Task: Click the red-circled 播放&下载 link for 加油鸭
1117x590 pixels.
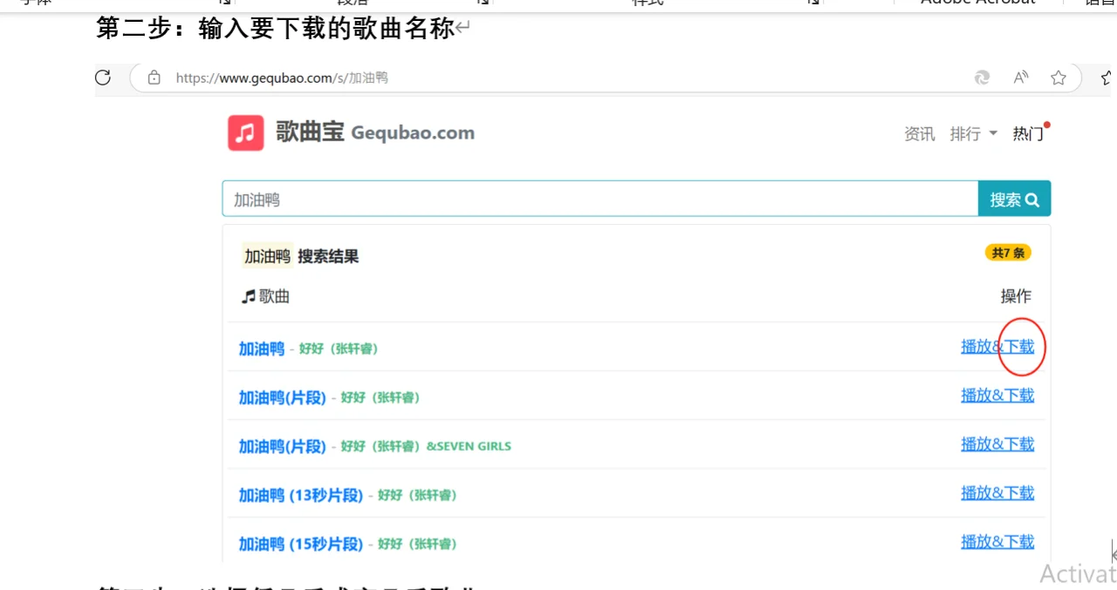Action: [x=997, y=346]
